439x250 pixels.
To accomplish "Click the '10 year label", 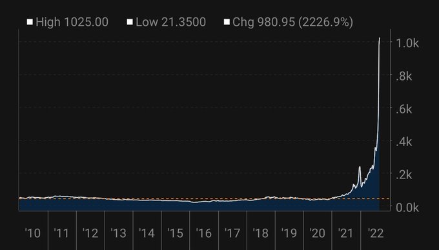I will pos(33,233).
